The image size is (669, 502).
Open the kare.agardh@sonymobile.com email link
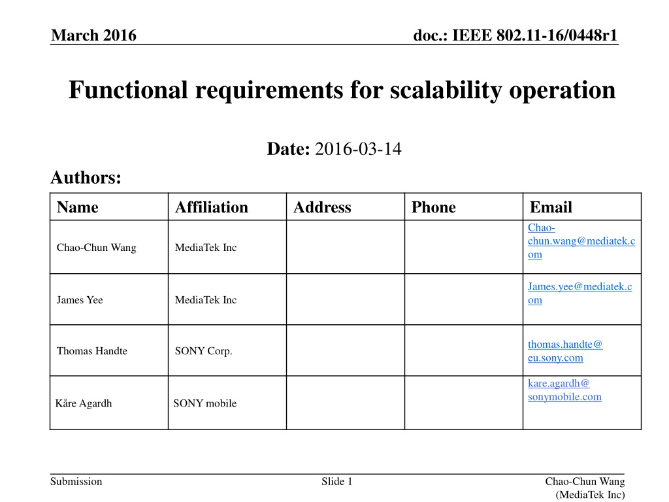point(564,390)
